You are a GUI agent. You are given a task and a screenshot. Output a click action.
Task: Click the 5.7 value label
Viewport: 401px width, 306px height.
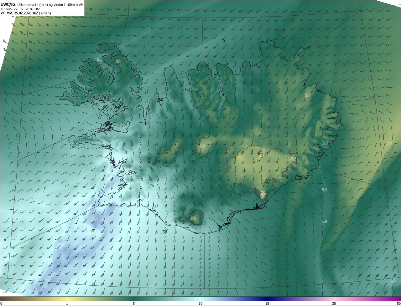coord(325,143)
